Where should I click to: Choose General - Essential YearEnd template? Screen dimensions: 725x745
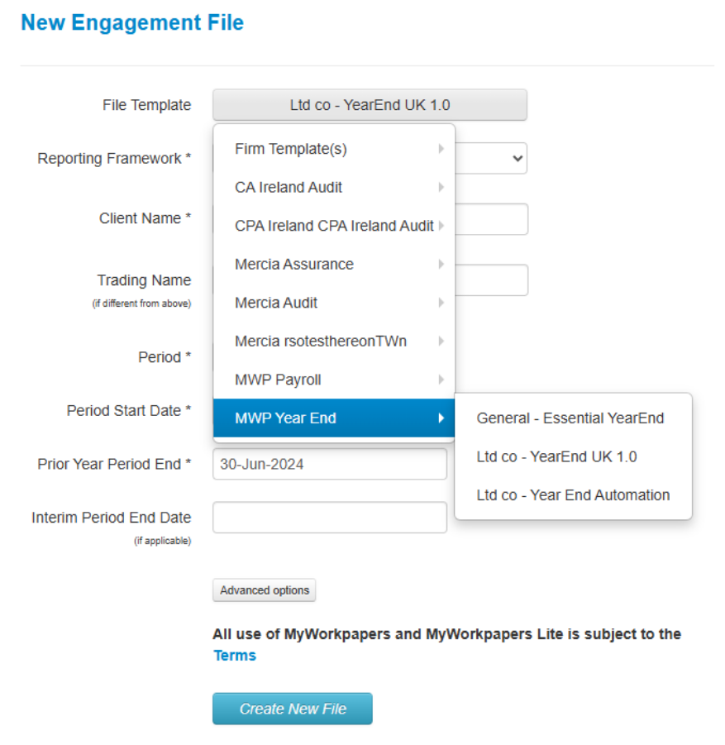tap(570, 418)
